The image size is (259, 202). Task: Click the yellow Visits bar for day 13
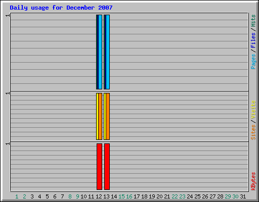(105, 116)
